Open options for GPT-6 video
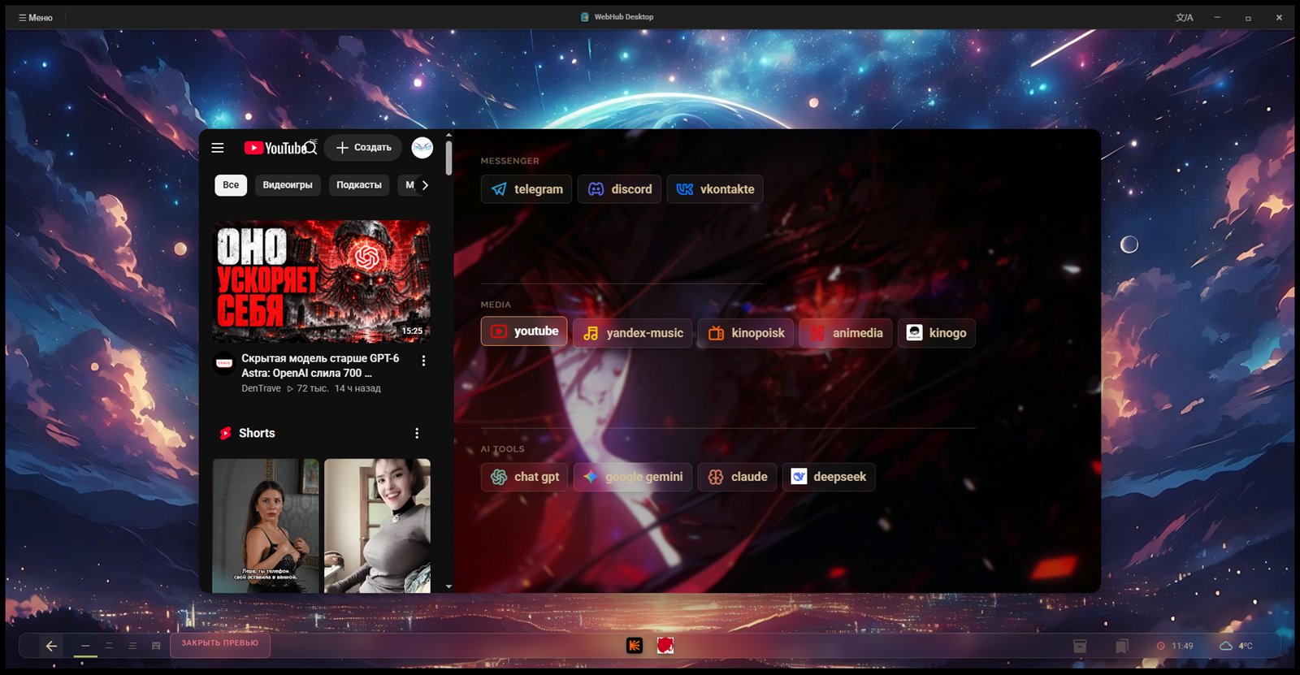The width and height of the screenshot is (1300, 675). 423,361
